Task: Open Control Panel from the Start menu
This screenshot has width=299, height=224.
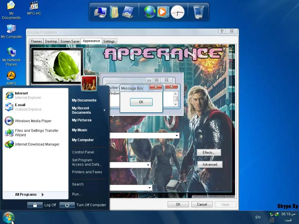Action: click(x=83, y=152)
